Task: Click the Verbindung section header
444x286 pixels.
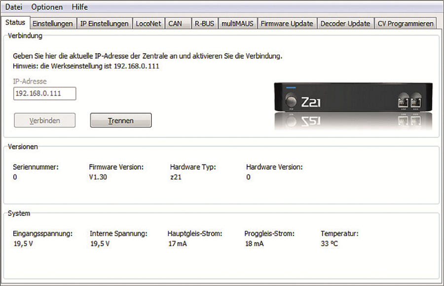Action: click(25, 36)
